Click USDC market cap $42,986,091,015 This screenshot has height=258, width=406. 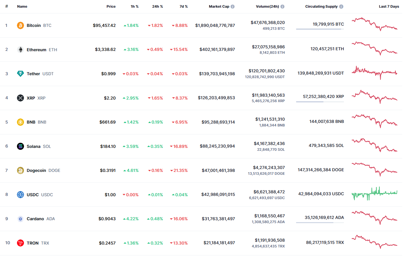(218, 195)
